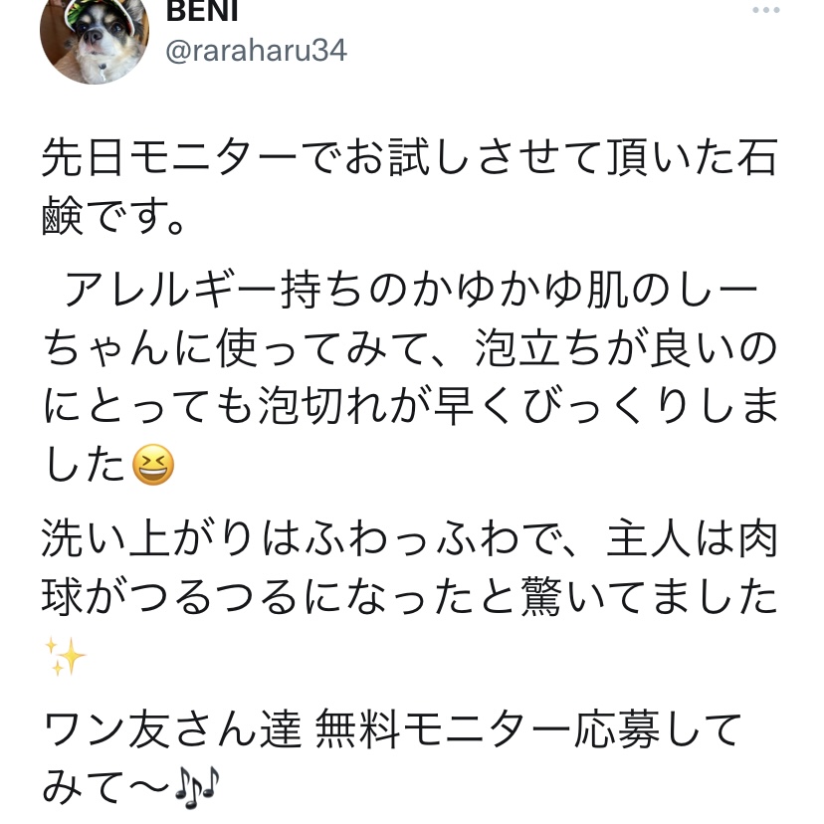Viewport: 824px width, 824px height.
Task: Click the line starting with 洗い上がりは
Action: tap(410, 538)
